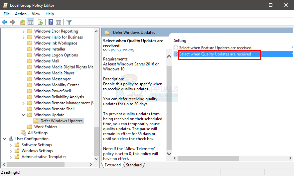This screenshot has height=176, width=294.
Task: Select Windows Media Digital Rights tree item
Action: pyautogui.click(x=64, y=67)
